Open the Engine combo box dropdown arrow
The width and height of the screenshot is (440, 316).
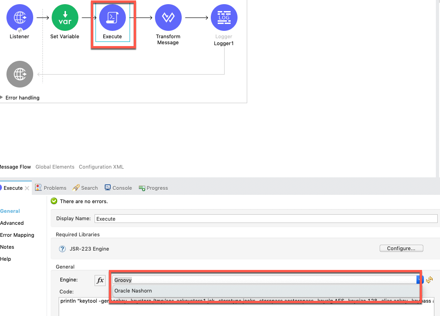tap(419, 280)
